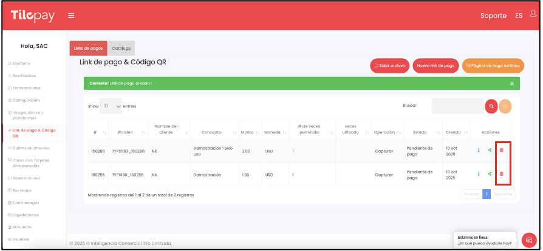Delete the payment link for order TYP1480_150255
This screenshot has width=543, height=251.
(501, 174)
